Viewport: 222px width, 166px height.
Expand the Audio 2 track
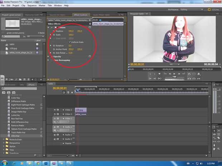pyautogui.click(x=63, y=135)
